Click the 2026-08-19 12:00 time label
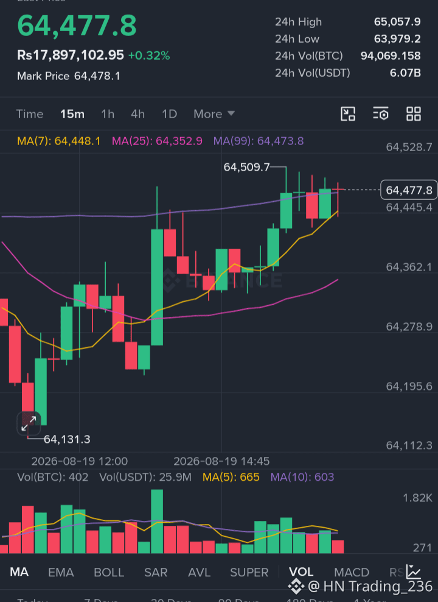 coord(79,461)
